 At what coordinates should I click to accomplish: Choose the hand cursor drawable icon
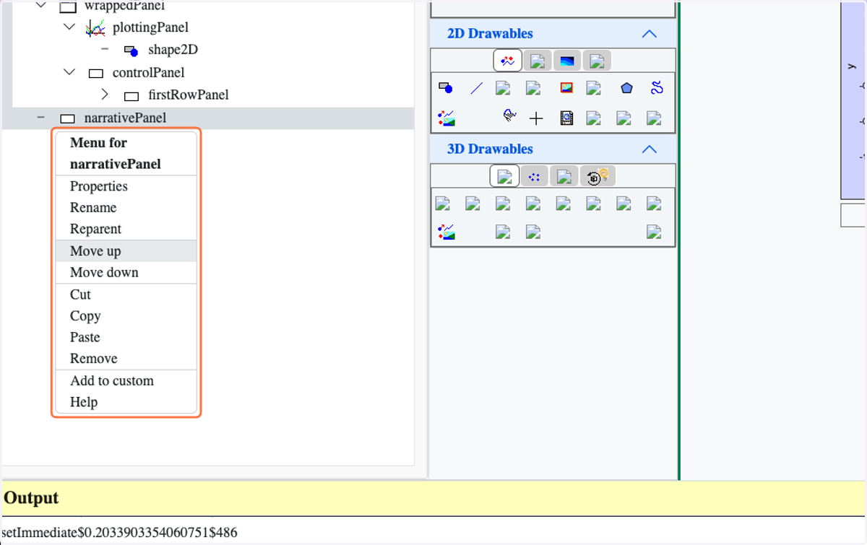tap(509, 115)
